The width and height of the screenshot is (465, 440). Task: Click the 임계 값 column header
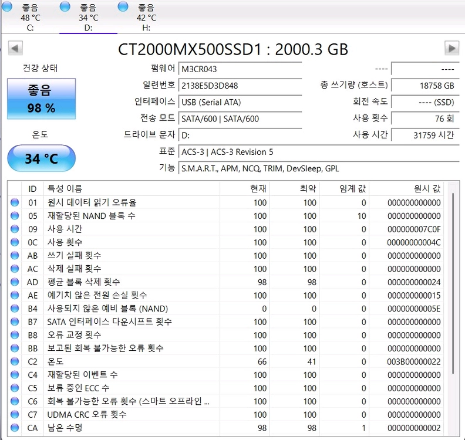point(344,188)
